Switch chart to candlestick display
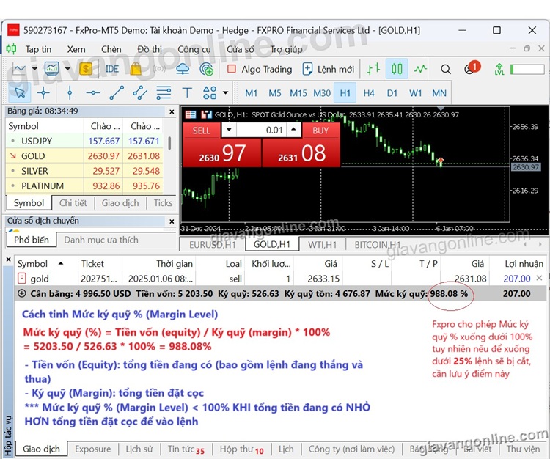The height and width of the screenshot is (459, 550). (397, 69)
